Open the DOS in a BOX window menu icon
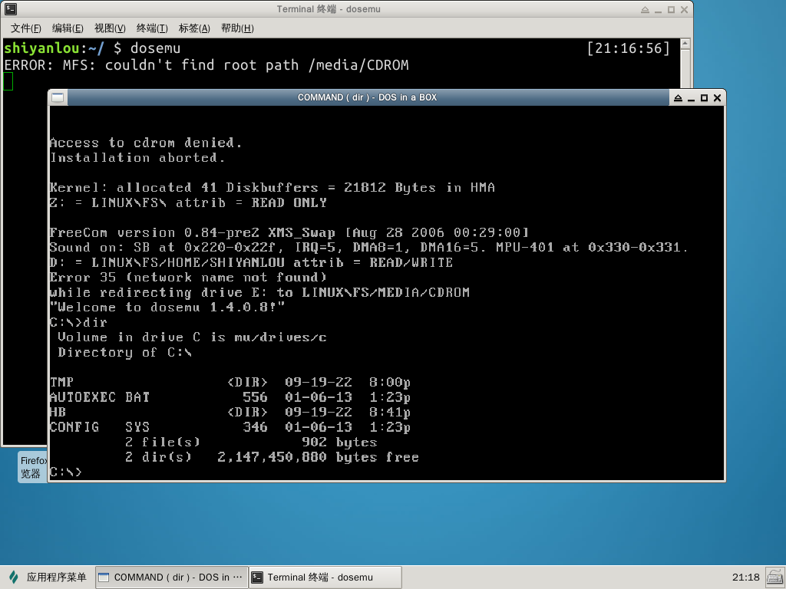786x589 pixels. [58, 97]
